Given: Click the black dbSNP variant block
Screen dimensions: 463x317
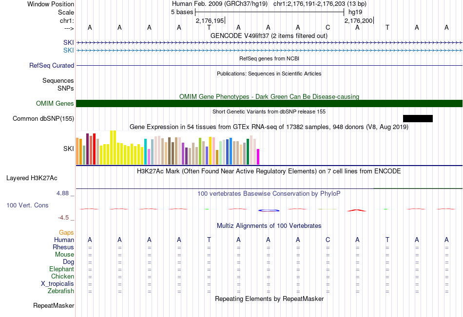Looking at the screenshot, I should (x=418, y=119).
